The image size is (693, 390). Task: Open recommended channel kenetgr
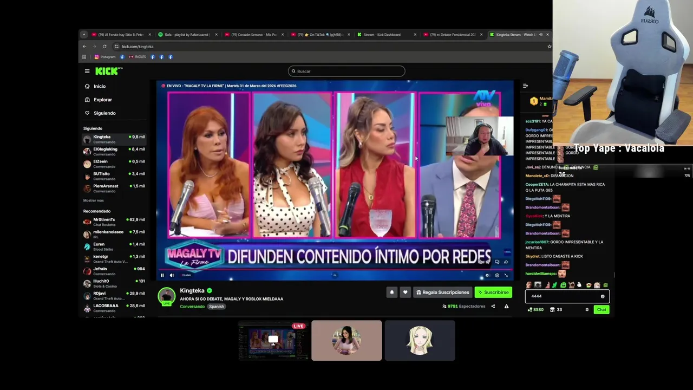[x=114, y=259]
